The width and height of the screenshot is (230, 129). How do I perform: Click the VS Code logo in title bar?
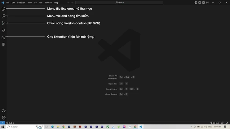tap(3, 2)
